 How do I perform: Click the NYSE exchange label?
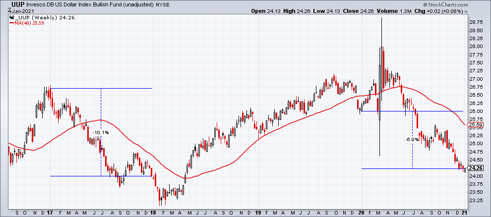point(162,4)
